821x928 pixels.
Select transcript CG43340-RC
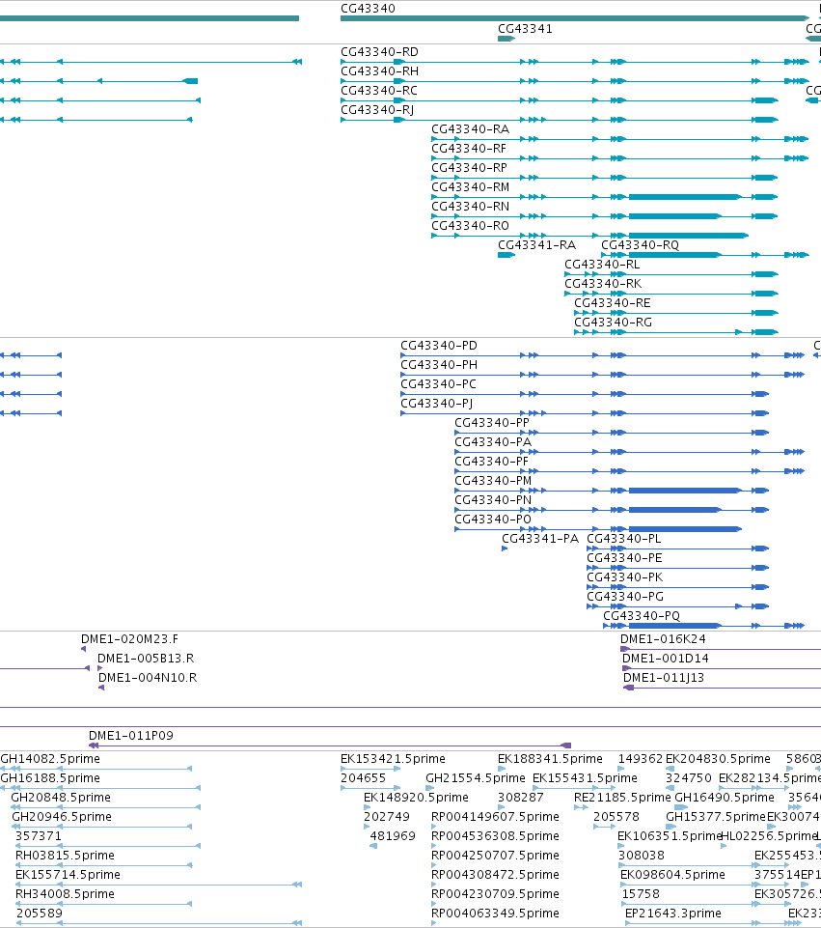pos(379,91)
